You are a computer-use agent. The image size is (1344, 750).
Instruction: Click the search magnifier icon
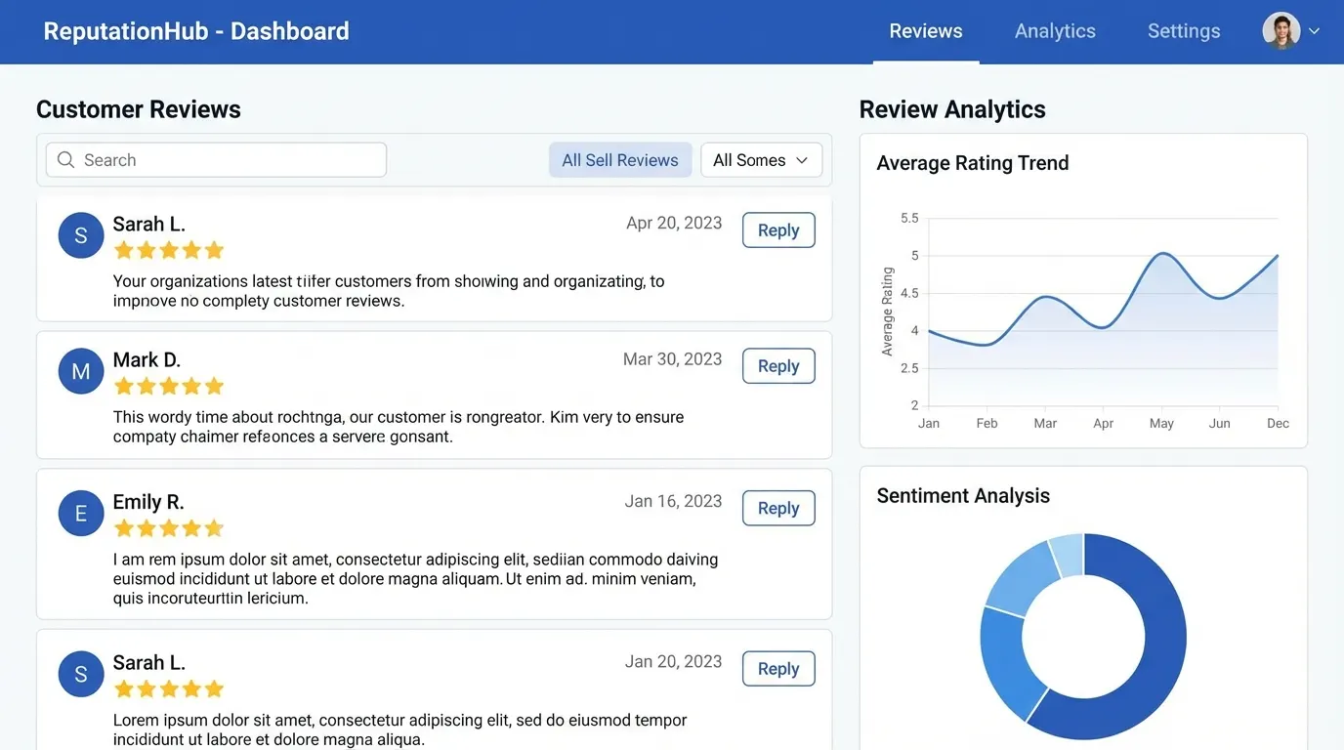point(64,158)
